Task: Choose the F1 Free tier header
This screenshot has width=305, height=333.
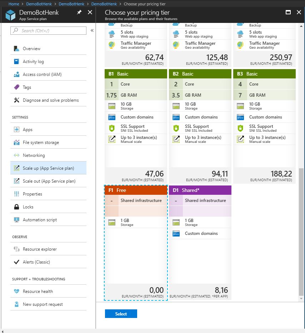Action: [x=136, y=190]
